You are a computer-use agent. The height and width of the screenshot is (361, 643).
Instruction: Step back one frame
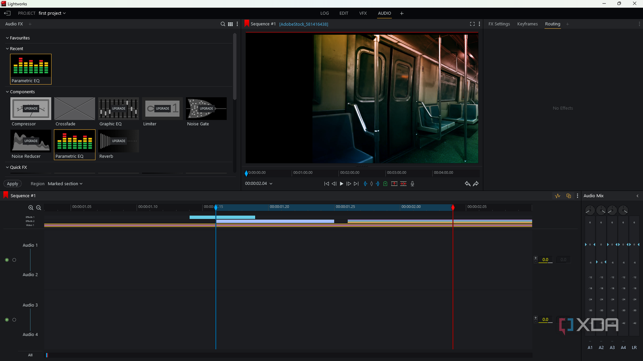pyautogui.click(x=334, y=184)
